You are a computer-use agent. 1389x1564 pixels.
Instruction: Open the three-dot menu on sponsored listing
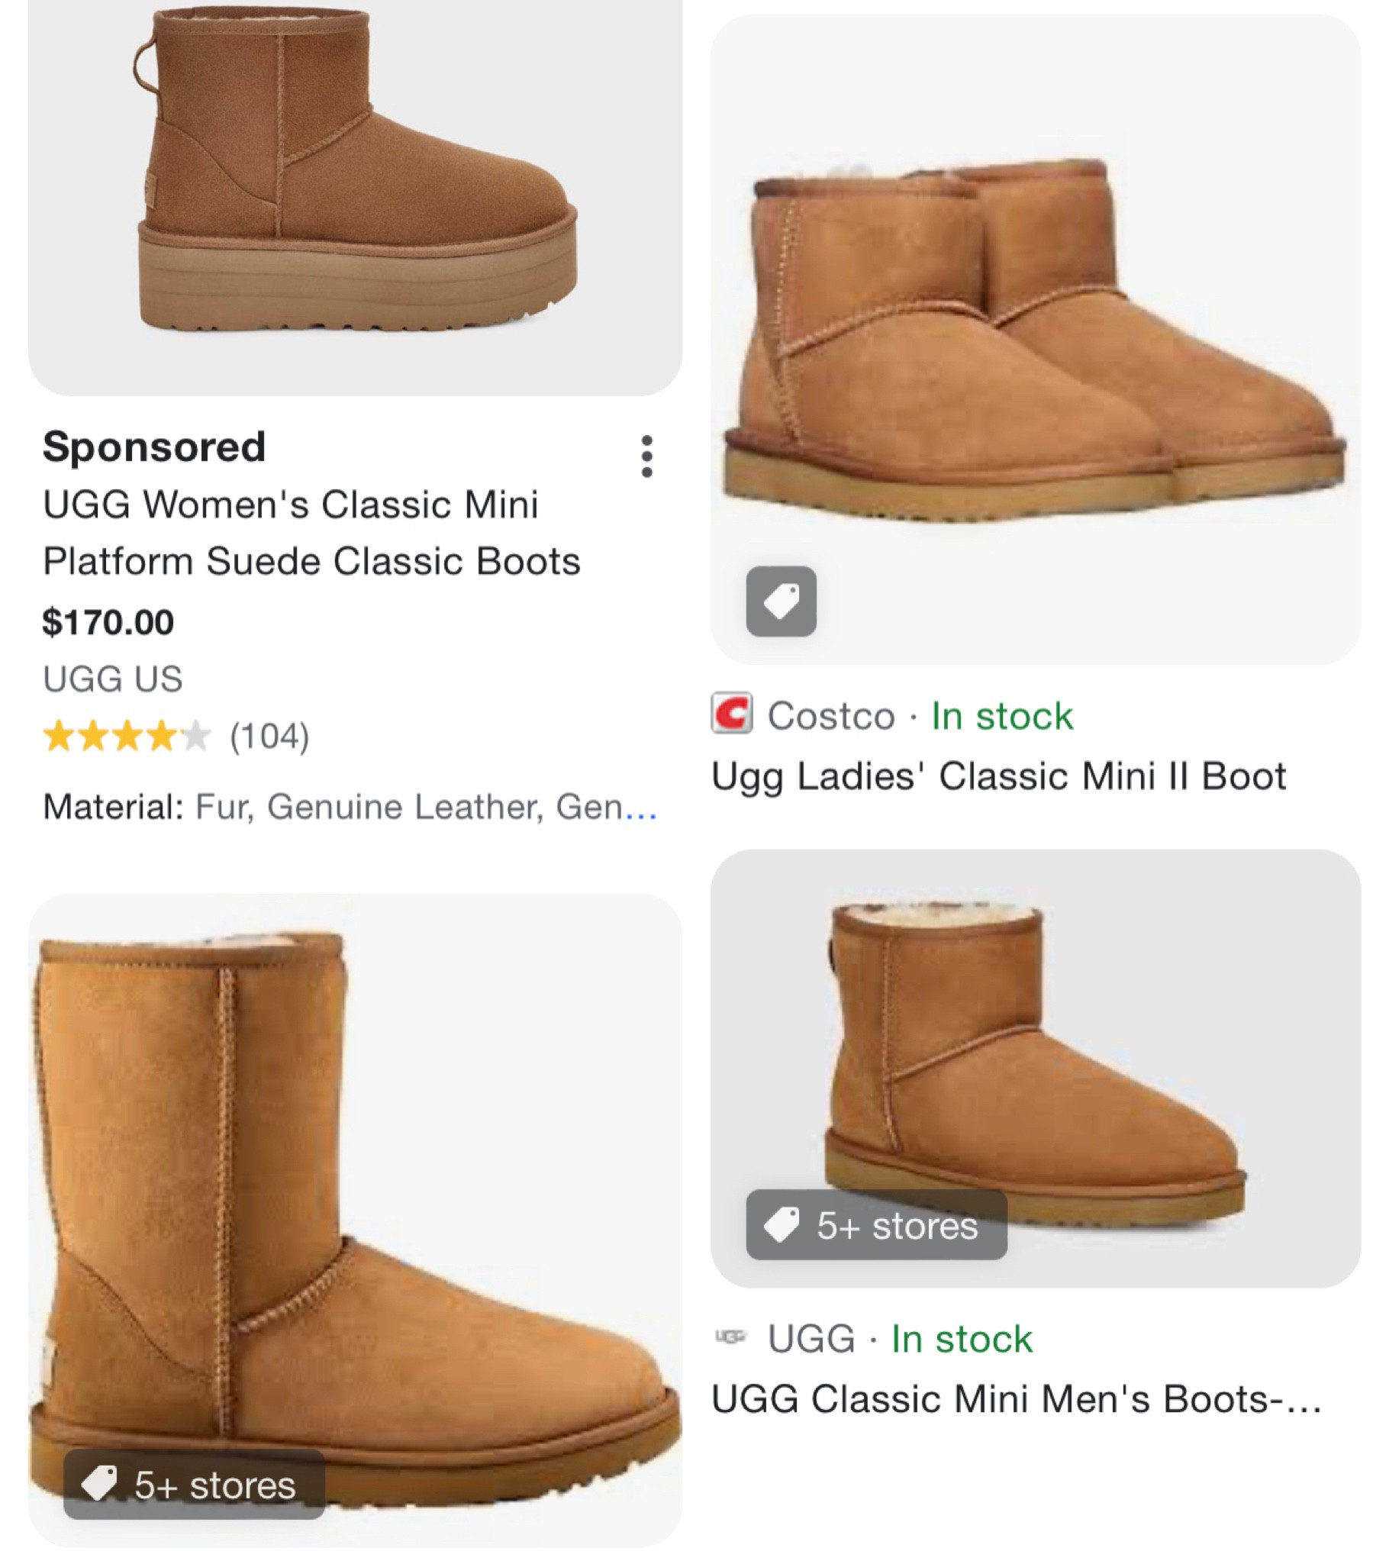coord(646,456)
